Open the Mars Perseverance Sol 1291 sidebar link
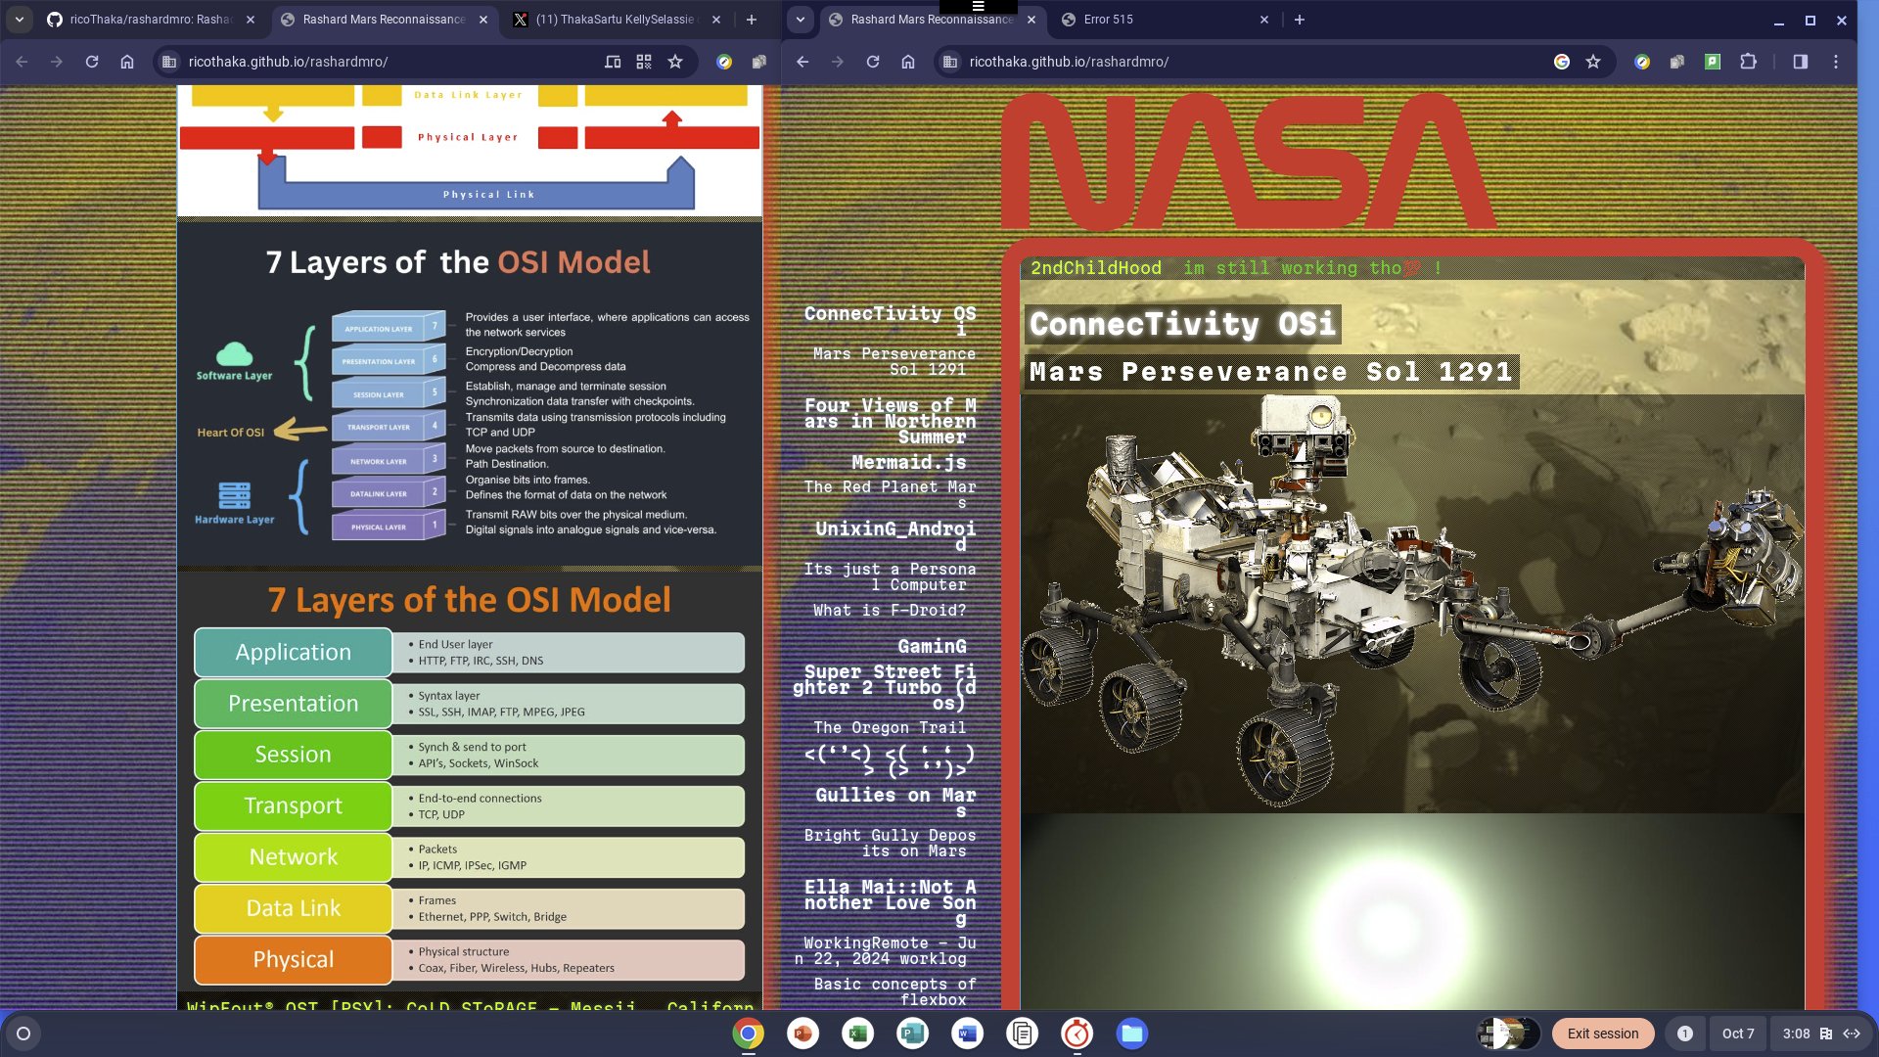Viewport: 1879px width, 1057px height. (x=894, y=362)
